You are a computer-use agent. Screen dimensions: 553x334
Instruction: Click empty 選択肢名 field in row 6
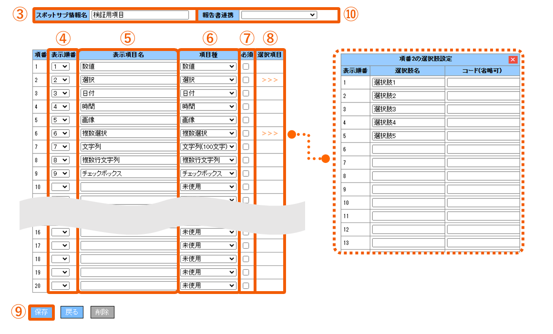click(408, 150)
